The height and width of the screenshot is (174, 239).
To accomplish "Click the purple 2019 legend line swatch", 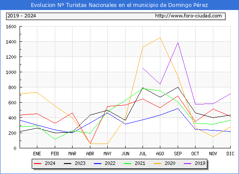I will [187, 164].
